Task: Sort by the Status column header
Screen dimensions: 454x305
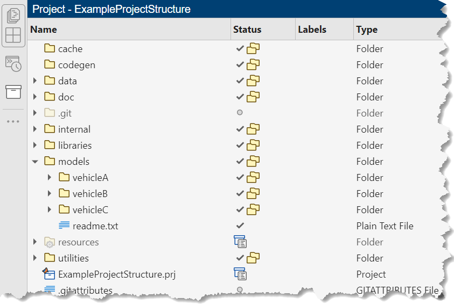Action: click(247, 30)
